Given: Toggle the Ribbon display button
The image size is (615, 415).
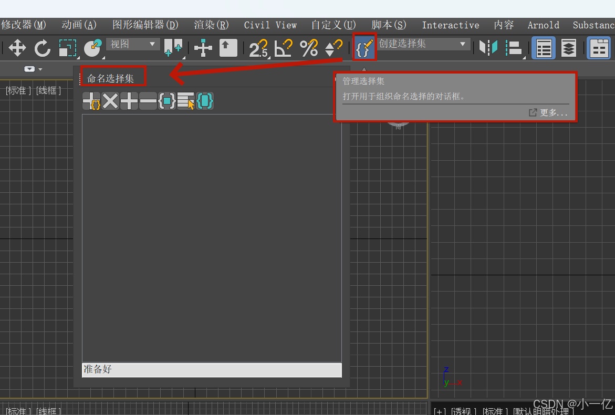Looking at the screenshot, I should pos(599,48).
